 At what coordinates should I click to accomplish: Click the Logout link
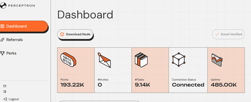(11, 99)
